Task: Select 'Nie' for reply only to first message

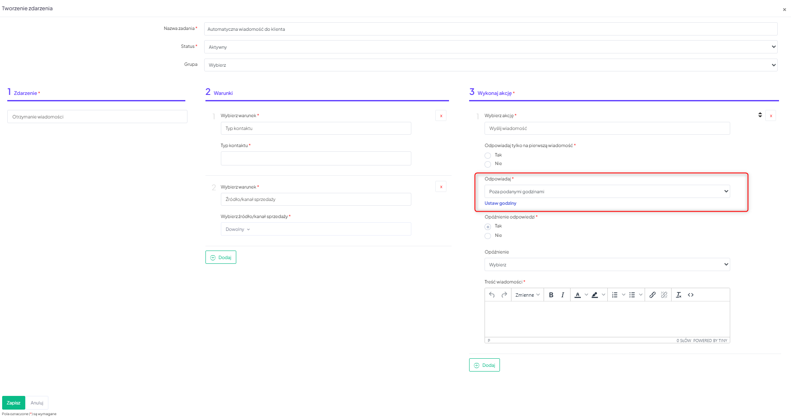Action: (x=488, y=164)
